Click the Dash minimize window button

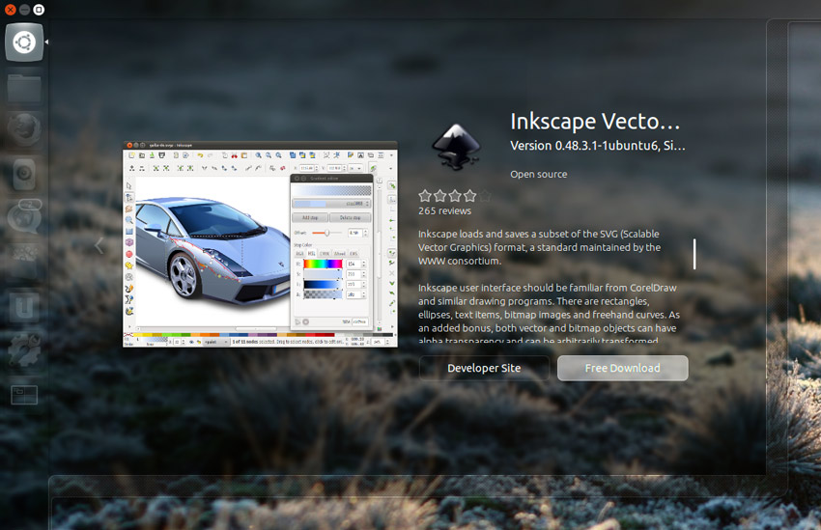click(x=24, y=10)
